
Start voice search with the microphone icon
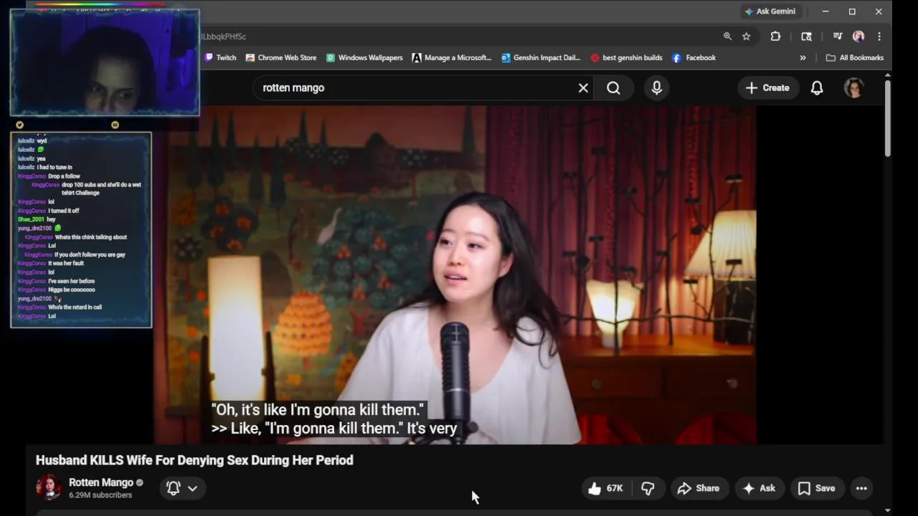tap(656, 88)
